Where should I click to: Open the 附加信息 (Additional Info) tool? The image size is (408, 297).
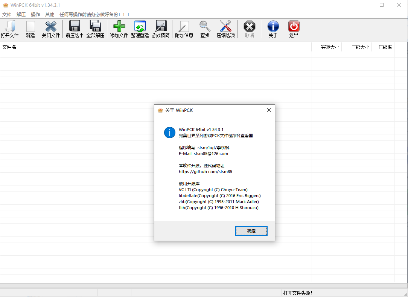click(x=184, y=27)
